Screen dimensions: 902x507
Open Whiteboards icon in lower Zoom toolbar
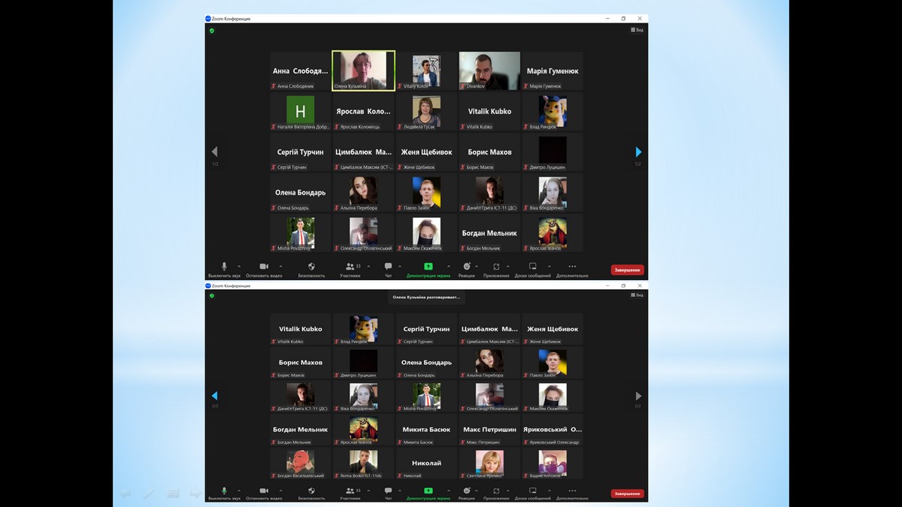[532, 490]
